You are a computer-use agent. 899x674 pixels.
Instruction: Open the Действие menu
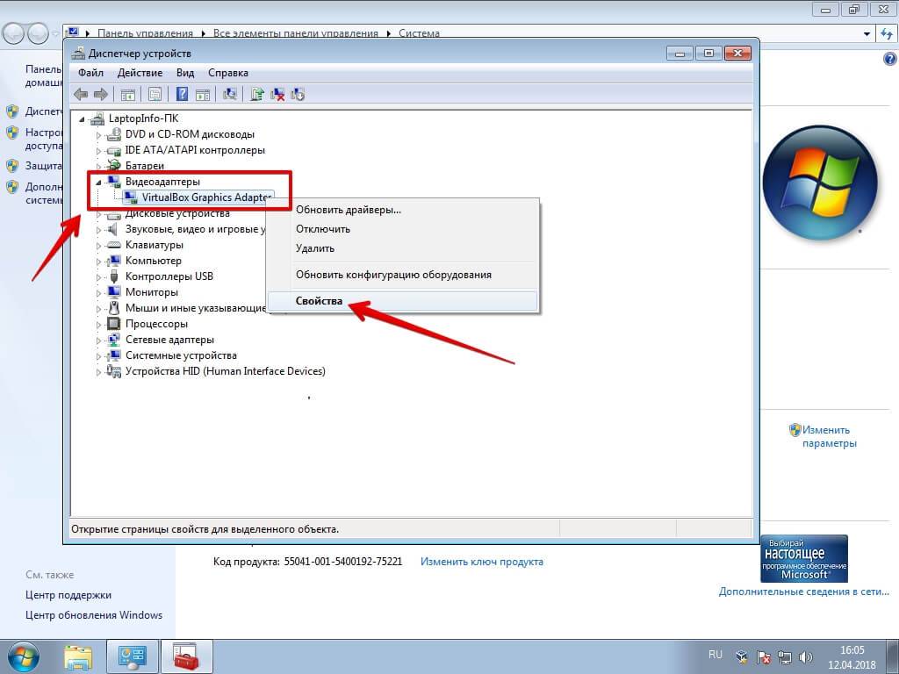(x=140, y=73)
